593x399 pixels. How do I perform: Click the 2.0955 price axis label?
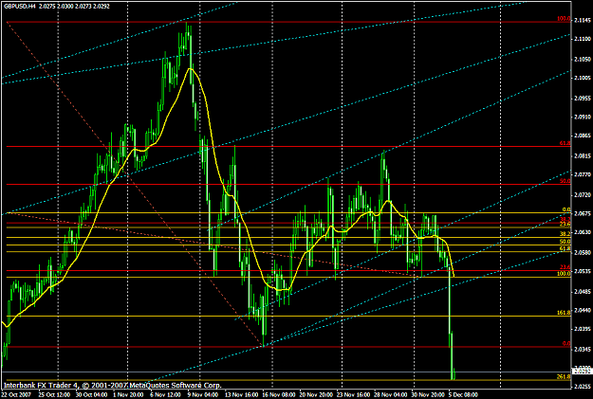coord(583,98)
